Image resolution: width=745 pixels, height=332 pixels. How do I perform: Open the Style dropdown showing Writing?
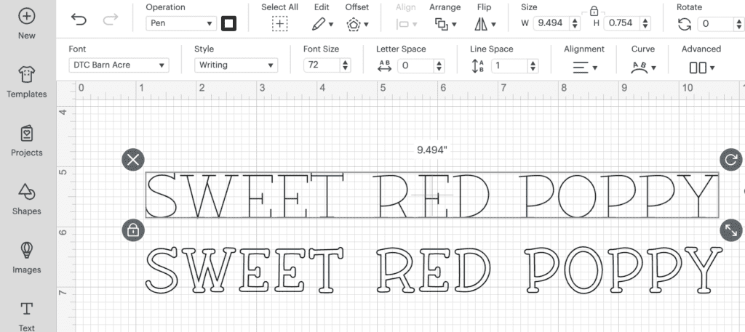point(236,65)
